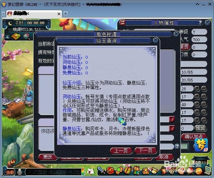This screenshot has width=214, height=178.
Task: Click the 免费仙玉: 0 line
Action: (75, 73)
